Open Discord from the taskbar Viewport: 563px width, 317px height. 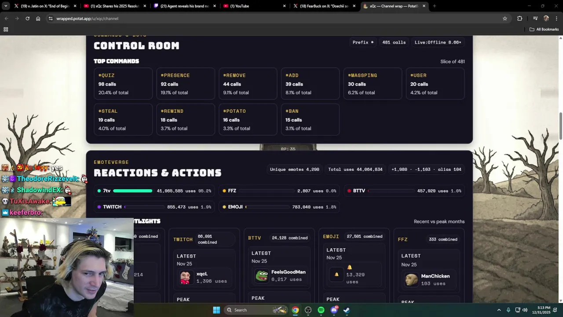point(334,310)
